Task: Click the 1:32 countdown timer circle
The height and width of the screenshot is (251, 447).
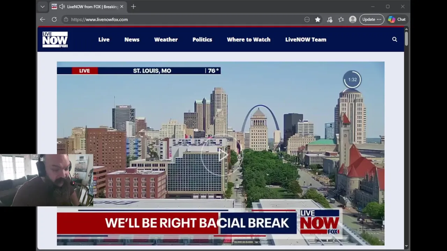Action: point(352,79)
